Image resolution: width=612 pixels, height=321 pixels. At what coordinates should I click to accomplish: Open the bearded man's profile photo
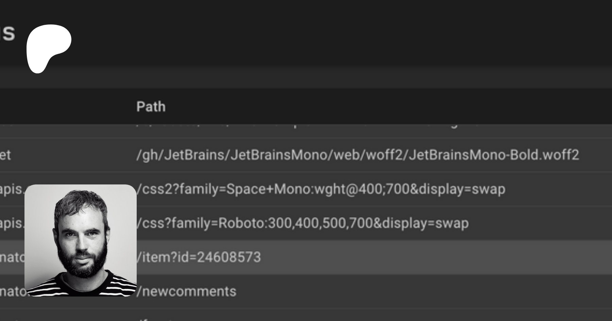[81, 240]
